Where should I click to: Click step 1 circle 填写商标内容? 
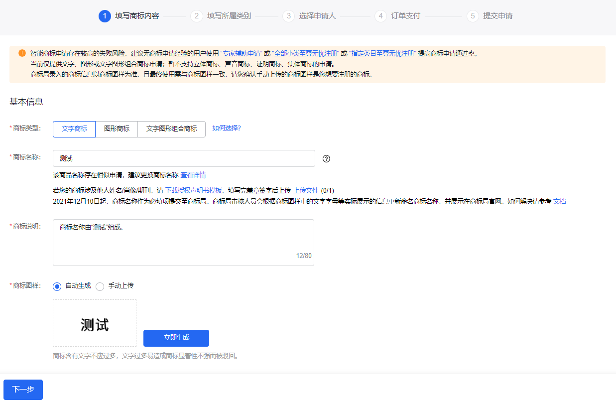tap(105, 16)
